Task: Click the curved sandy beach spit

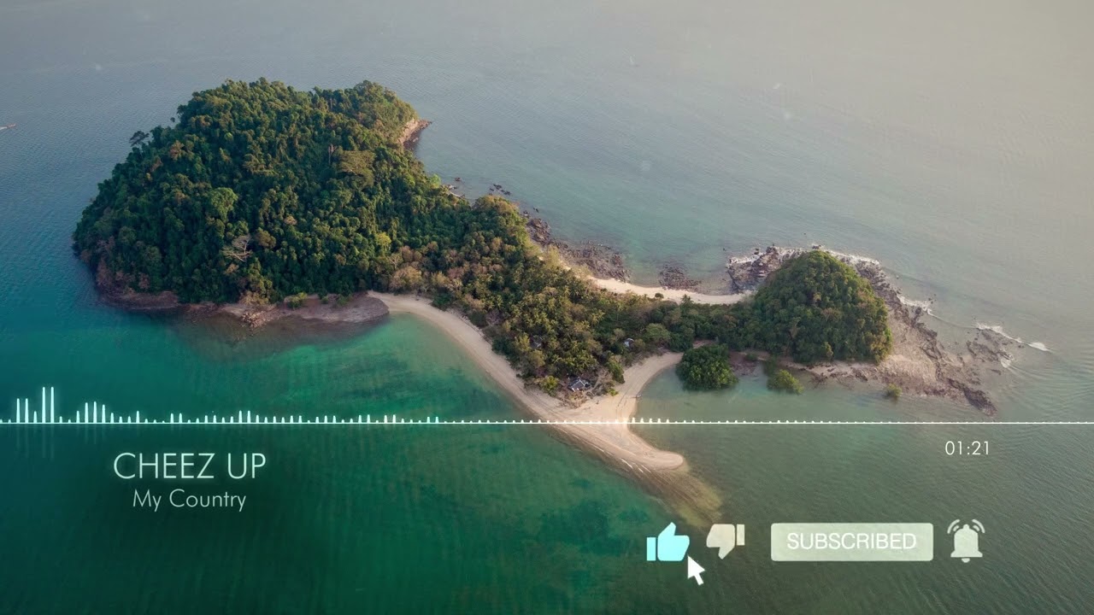Action: tap(530, 384)
